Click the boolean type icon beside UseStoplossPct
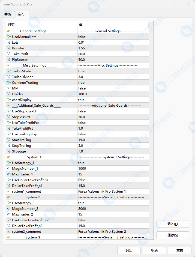Screen dimensions: 195x257 (9, 111)
